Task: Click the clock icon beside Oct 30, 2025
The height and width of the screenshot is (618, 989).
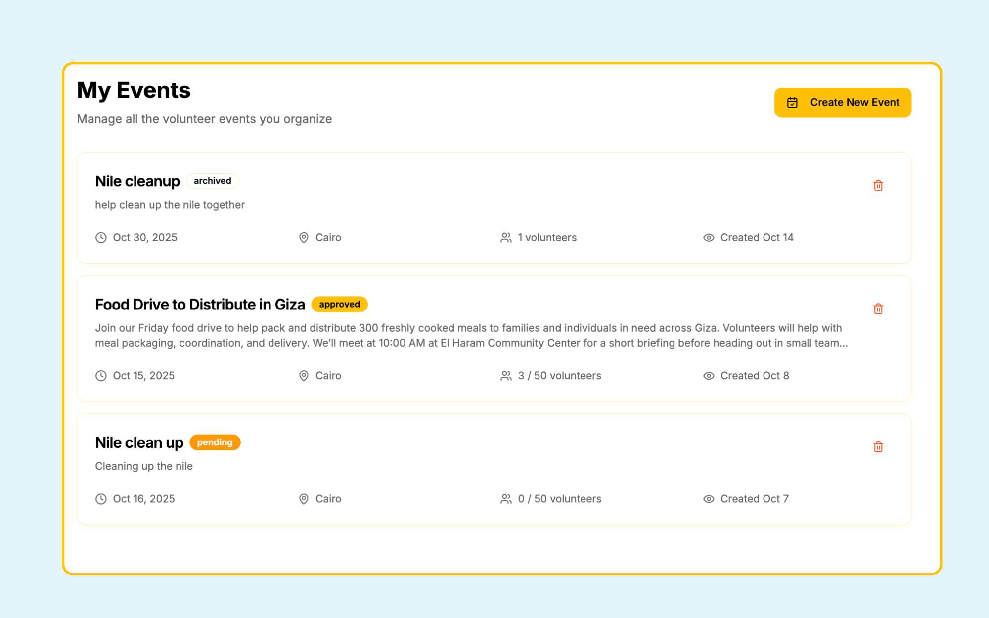Action: pyautogui.click(x=101, y=238)
